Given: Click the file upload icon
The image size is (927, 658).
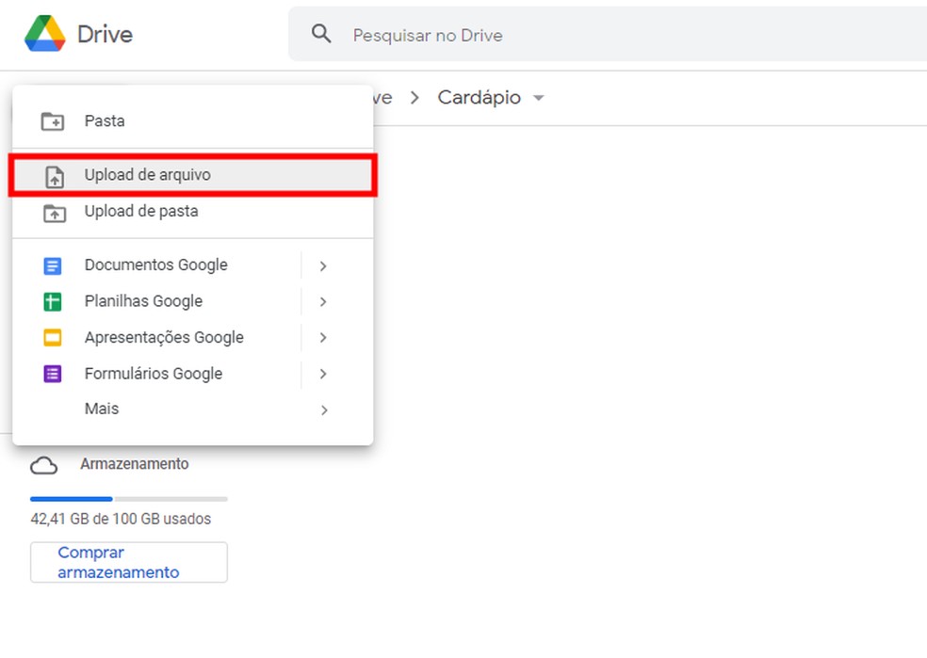Looking at the screenshot, I should click(x=54, y=176).
